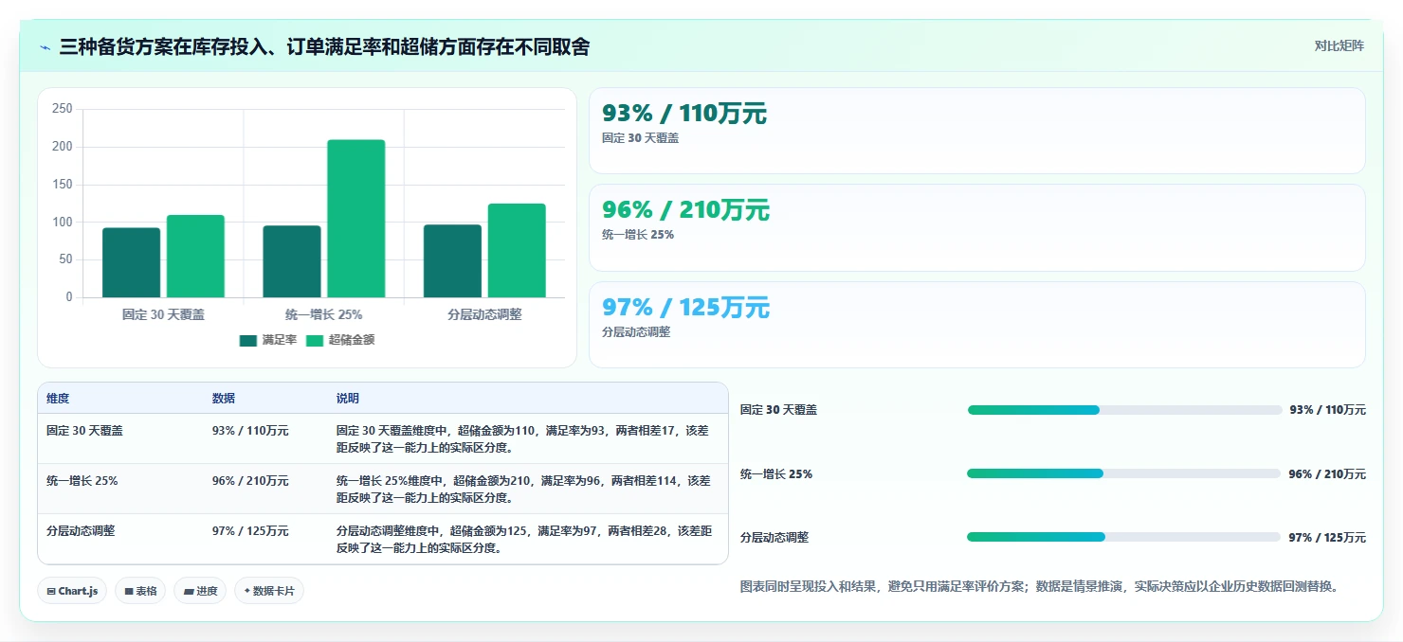This screenshot has width=1403, height=642.
Task: Open the 96% / 210万元 data card
Action: coord(977,228)
